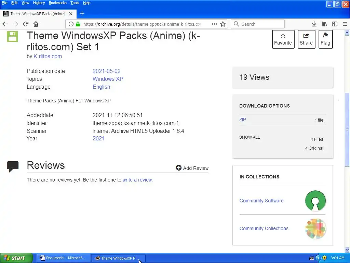Click the 1 file count text
Image resolution: width=350 pixels, height=263 pixels.
click(x=319, y=120)
